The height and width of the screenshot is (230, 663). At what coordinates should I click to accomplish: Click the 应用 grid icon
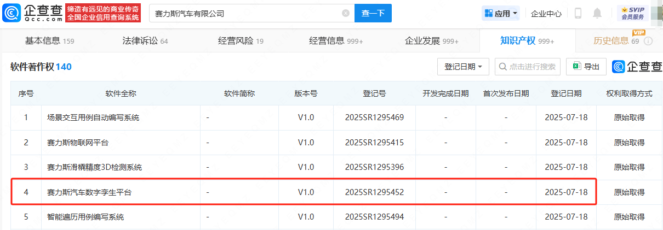point(488,13)
